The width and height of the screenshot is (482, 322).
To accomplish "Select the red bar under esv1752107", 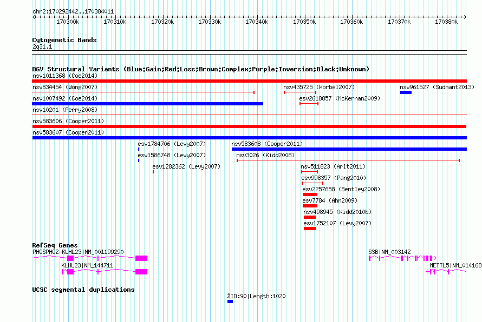I will point(310,229).
